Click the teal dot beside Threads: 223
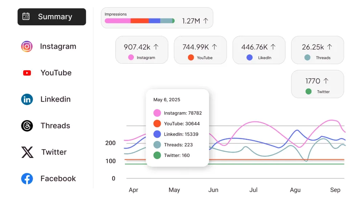363x204 pixels. [157, 145]
